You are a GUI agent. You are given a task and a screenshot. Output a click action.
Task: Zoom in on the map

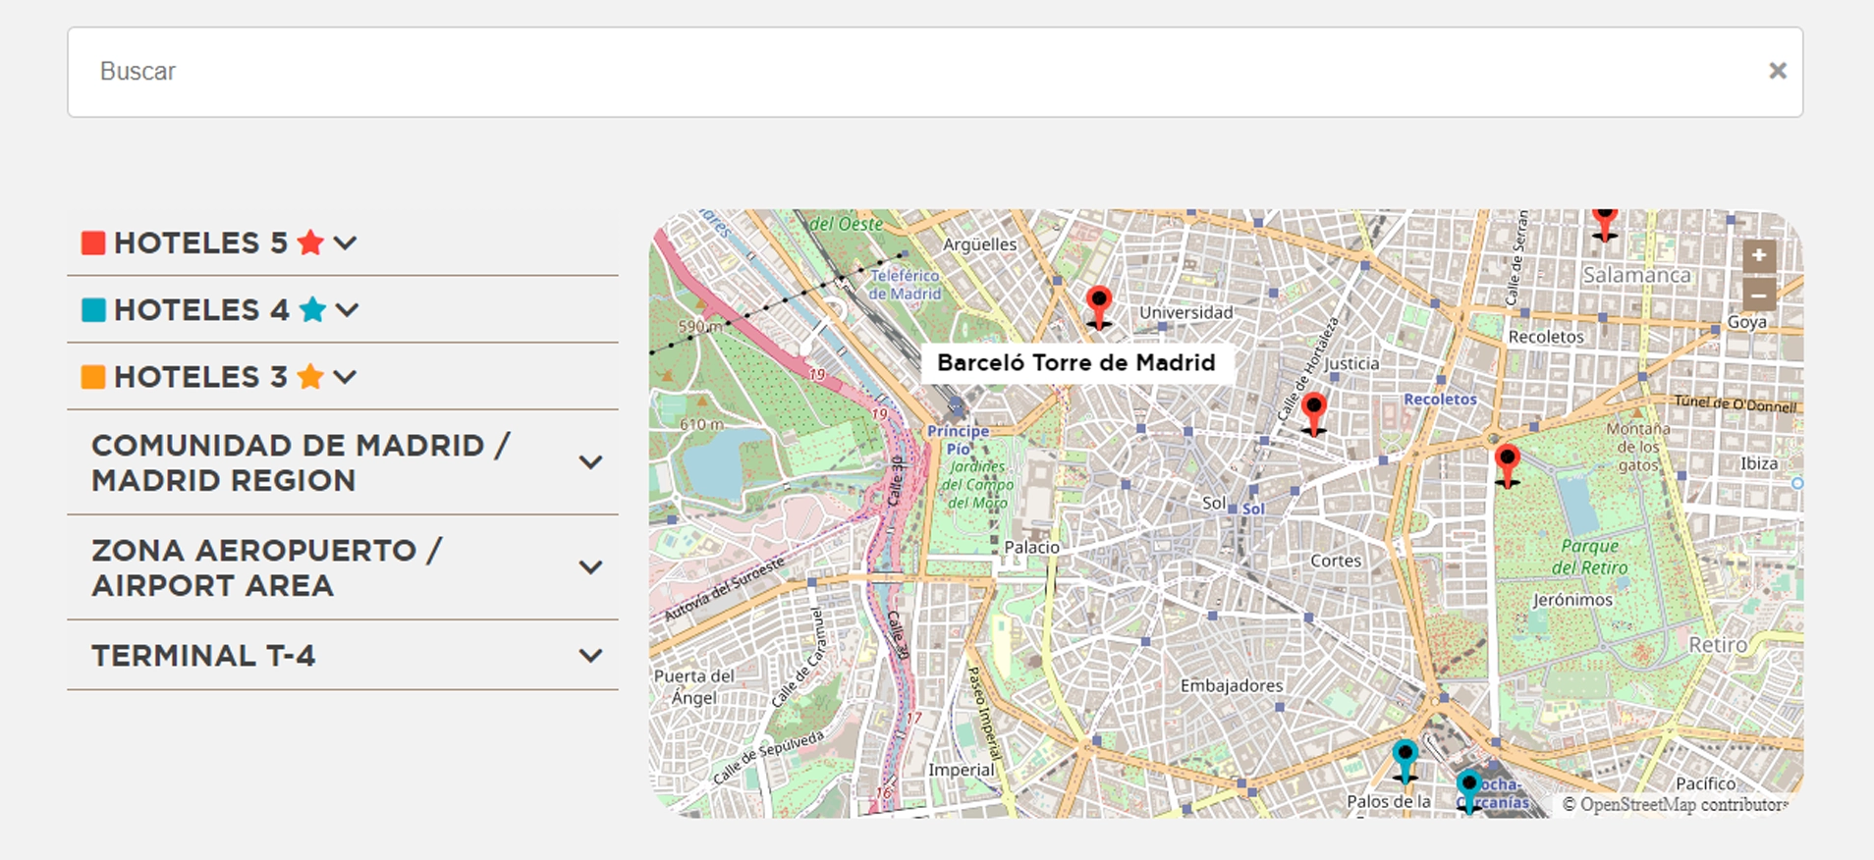tap(1759, 256)
